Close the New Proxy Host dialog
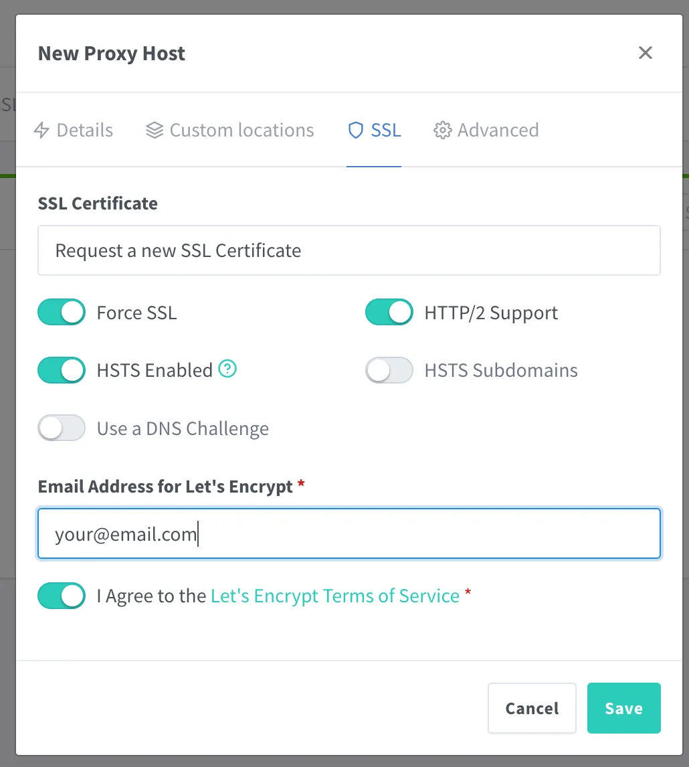Screen dimensions: 689x767 646,53
